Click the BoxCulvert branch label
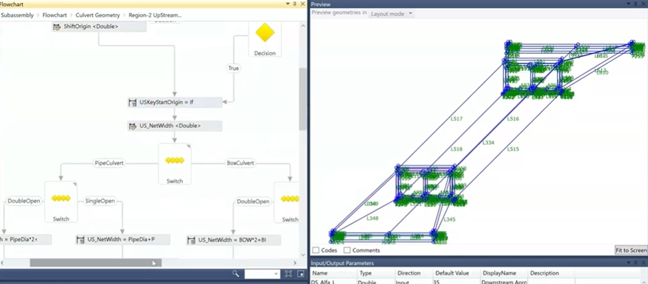This screenshot has height=284, width=648. click(x=240, y=163)
